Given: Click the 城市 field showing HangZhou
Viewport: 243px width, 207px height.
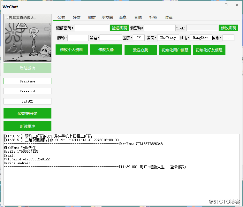Looking at the screenshot, I should (x=201, y=38).
